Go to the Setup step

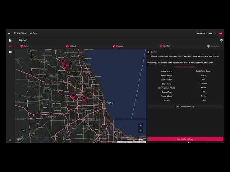coord(25,46)
